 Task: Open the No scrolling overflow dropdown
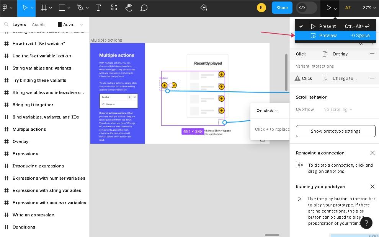[x=338, y=109]
